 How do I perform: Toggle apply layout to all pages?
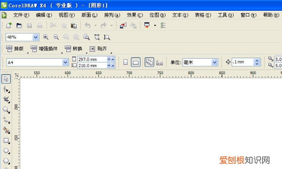click(x=149, y=62)
